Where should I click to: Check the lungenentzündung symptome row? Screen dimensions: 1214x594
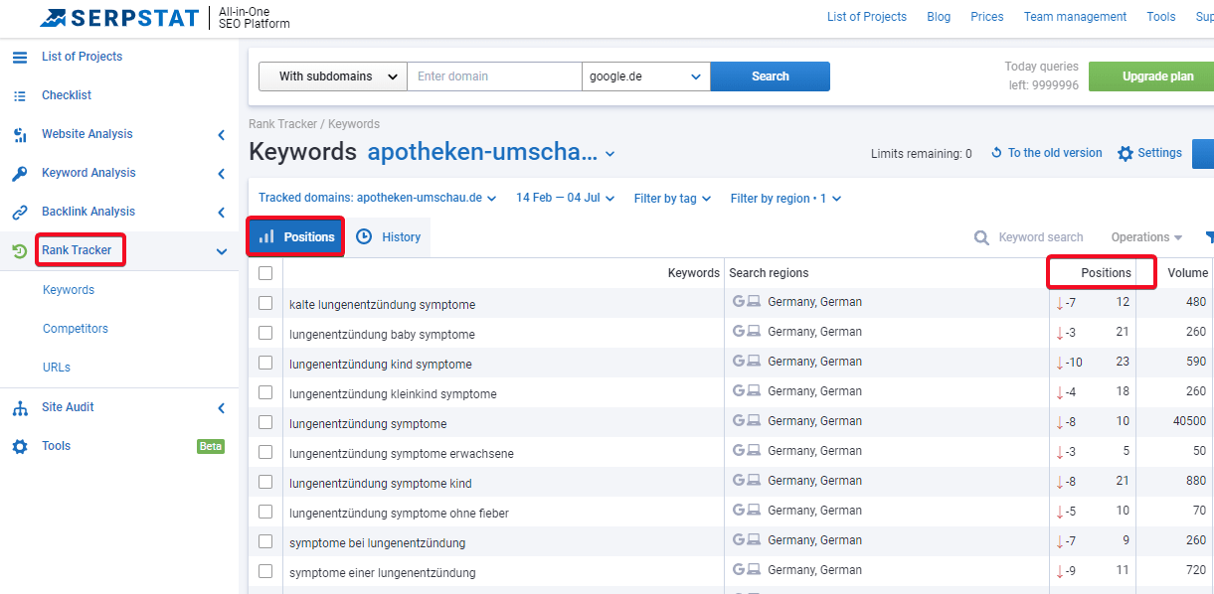click(x=265, y=422)
